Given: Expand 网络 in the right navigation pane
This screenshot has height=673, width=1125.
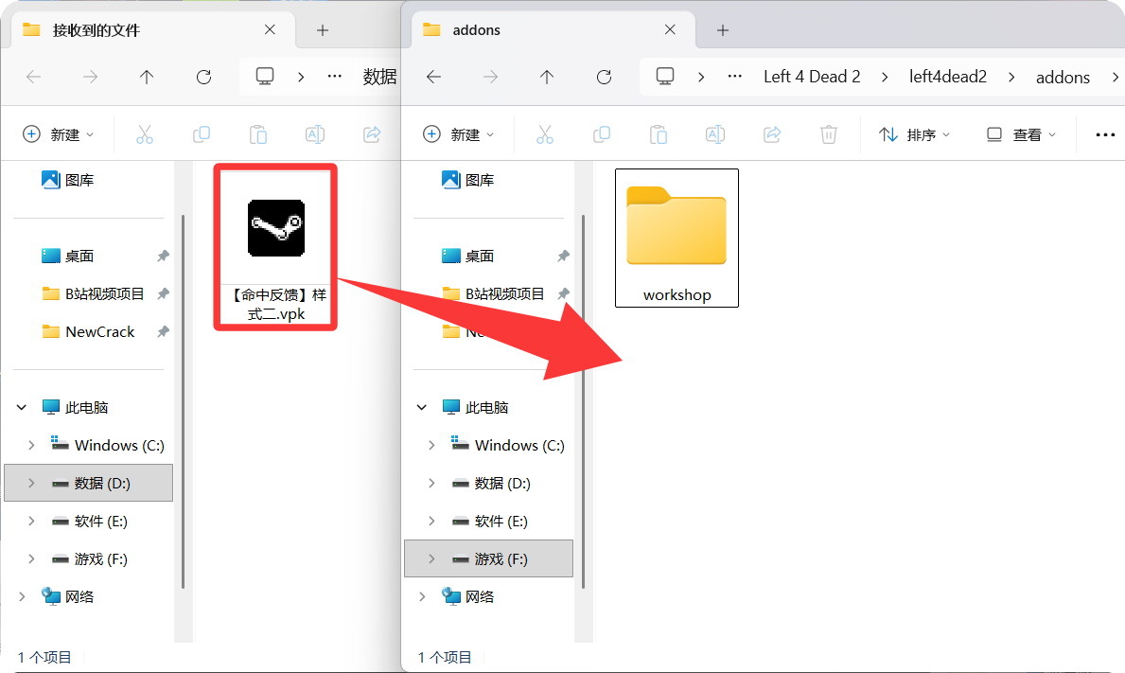Looking at the screenshot, I should tap(422, 596).
